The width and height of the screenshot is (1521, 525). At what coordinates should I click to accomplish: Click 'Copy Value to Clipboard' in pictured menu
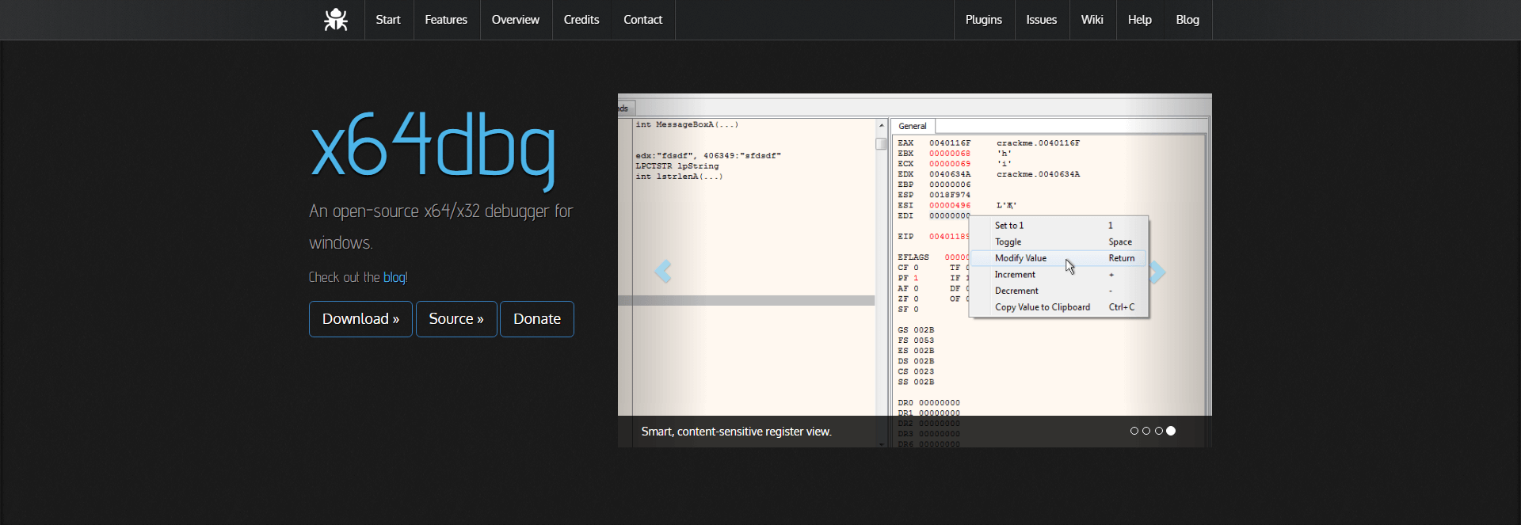click(x=1058, y=307)
